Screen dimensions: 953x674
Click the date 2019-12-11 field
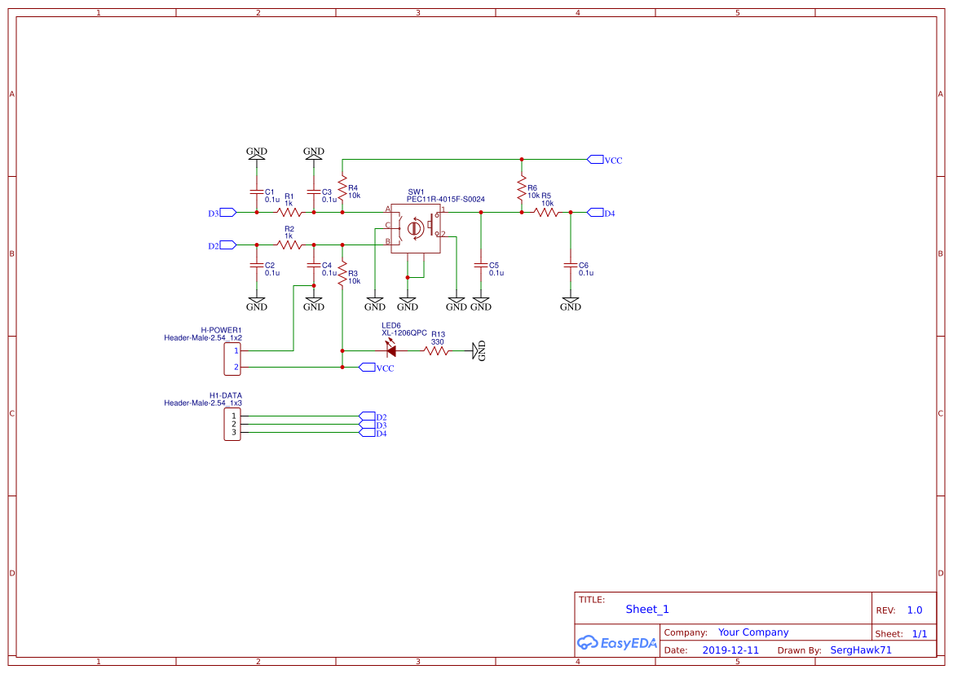coord(731,650)
